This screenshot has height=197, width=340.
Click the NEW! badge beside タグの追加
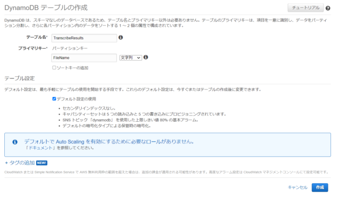[x=41, y=163]
